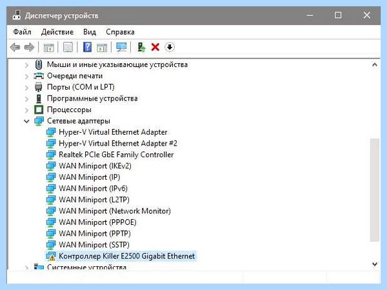Screen dimensions: 387x290
Task: Open the Действие menu
Action: [57, 32]
